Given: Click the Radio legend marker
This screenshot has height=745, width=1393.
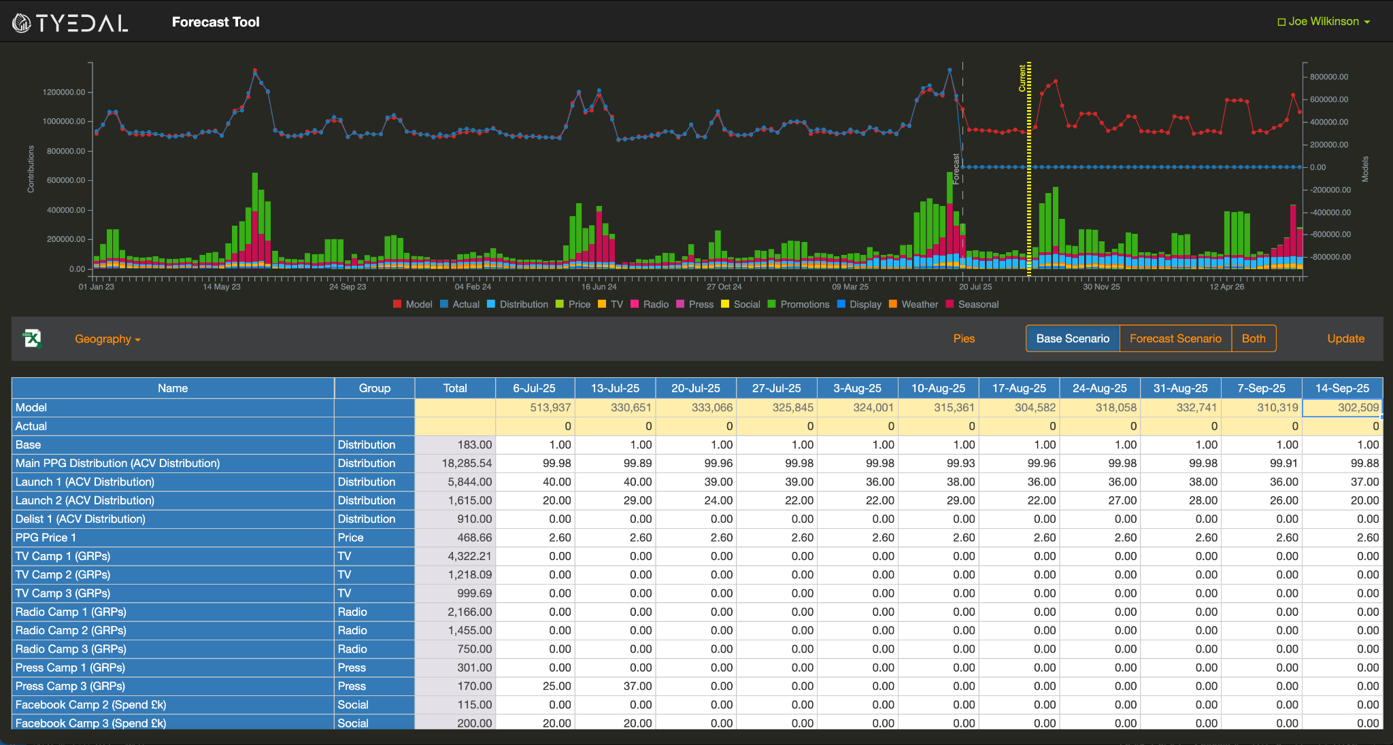Looking at the screenshot, I should [635, 304].
